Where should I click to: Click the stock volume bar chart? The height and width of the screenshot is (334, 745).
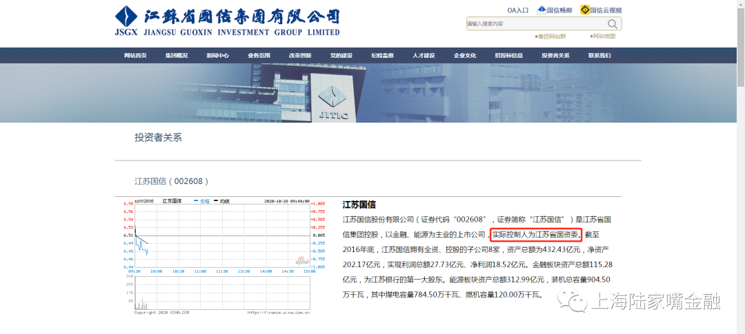[222, 293]
